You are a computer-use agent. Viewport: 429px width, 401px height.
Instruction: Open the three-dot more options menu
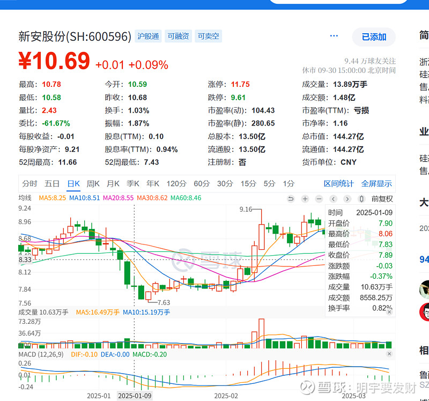[x=334, y=36]
